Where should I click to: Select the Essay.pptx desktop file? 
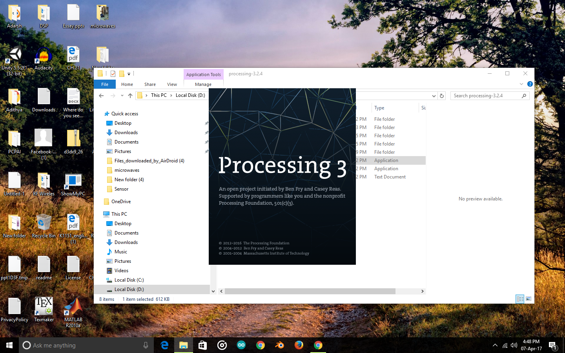pyautogui.click(x=73, y=16)
